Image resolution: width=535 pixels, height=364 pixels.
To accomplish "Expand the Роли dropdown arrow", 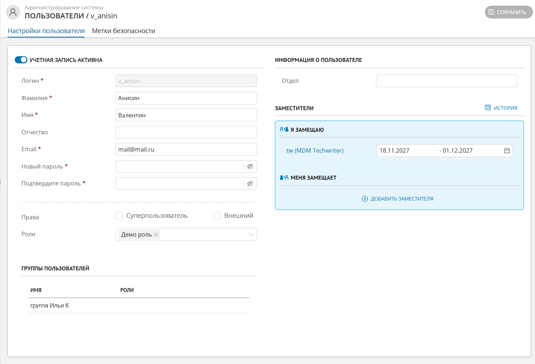I will tap(251, 235).
